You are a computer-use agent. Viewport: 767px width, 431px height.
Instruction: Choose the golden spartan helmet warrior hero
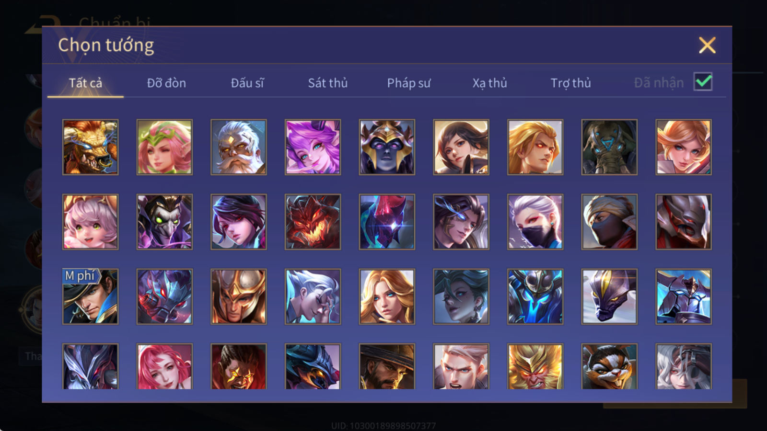[238, 296]
